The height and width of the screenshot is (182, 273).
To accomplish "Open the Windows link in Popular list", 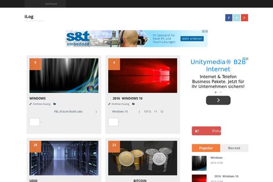I will point(217,157).
